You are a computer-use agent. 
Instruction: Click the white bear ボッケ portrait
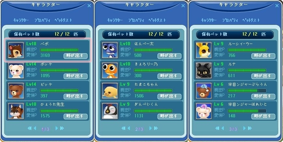click(x=16, y=71)
